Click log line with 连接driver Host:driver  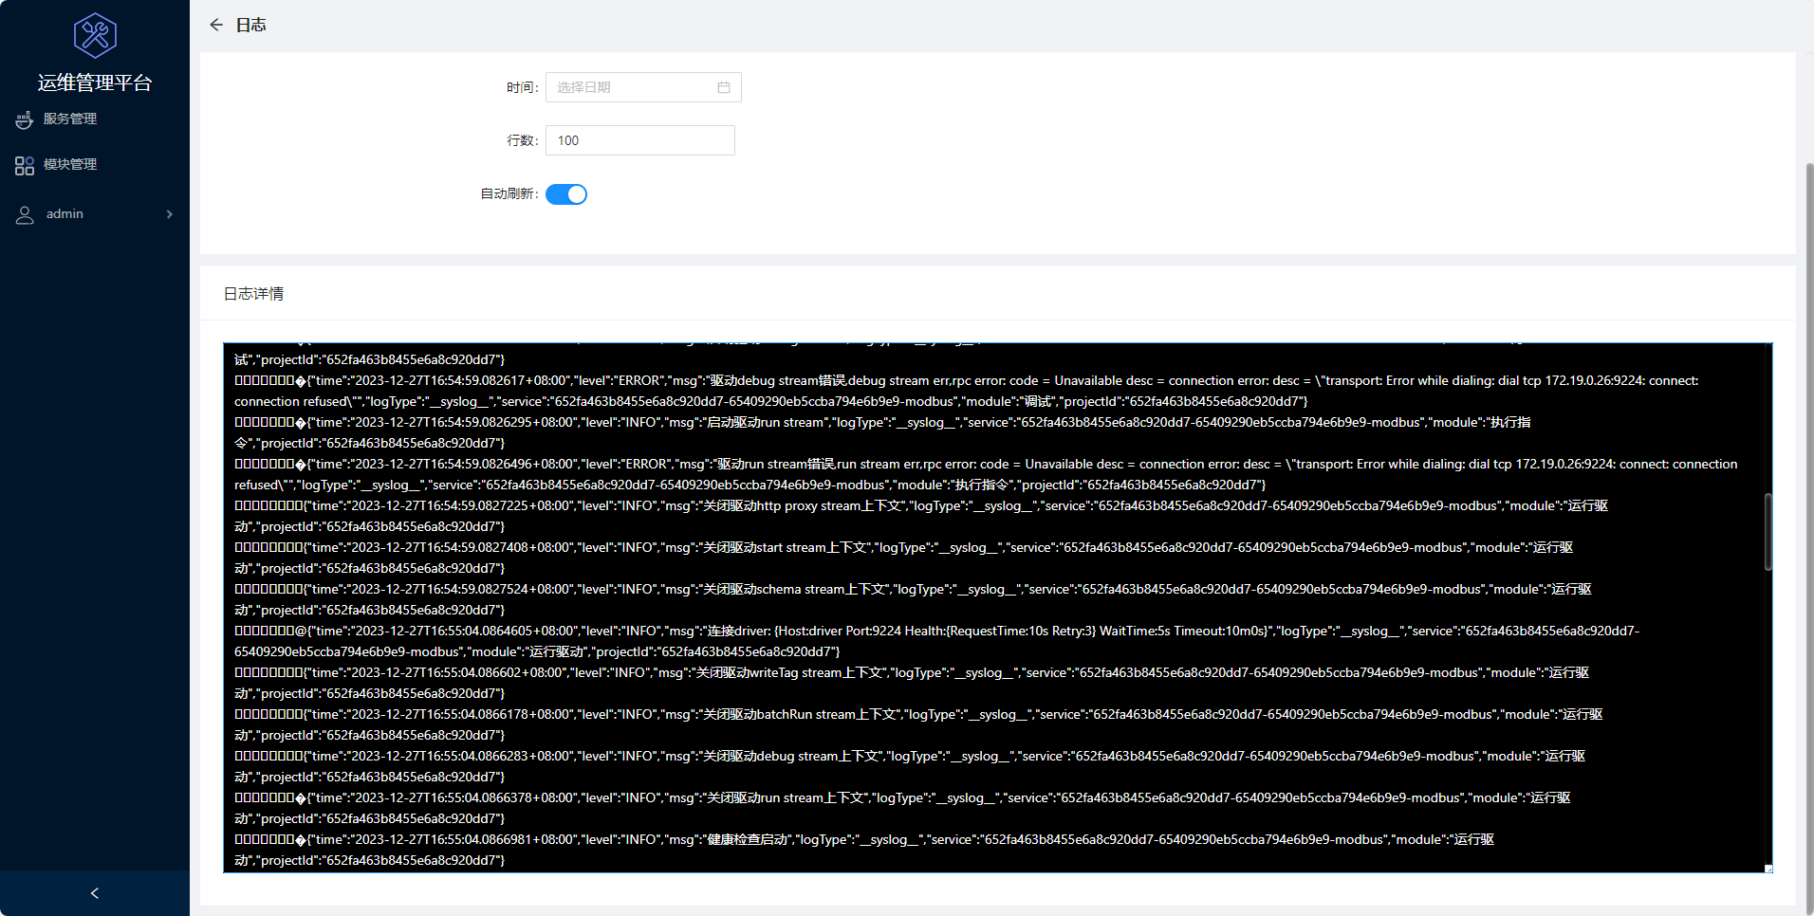click(937, 641)
